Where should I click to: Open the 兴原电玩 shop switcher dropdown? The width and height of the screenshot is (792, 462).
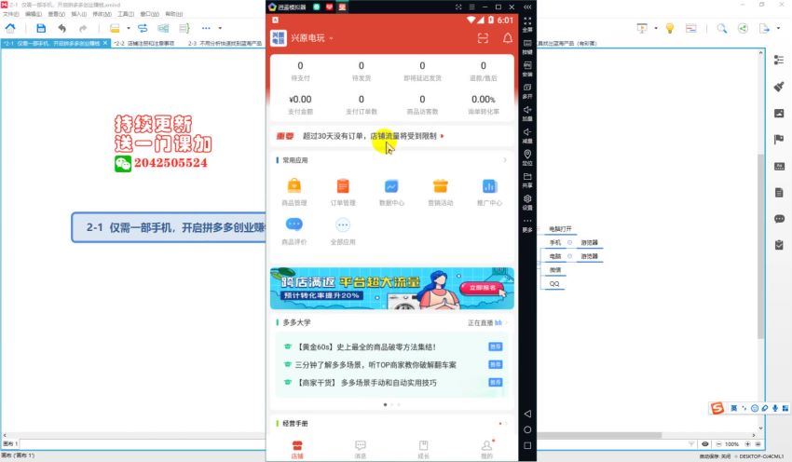[x=331, y=38]
